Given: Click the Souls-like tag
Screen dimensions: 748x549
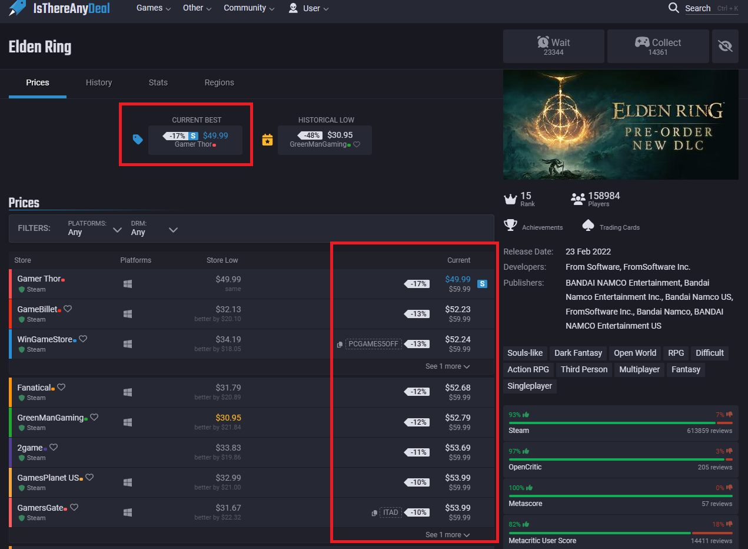Looking at the screenshot, I should pyautogui.click(x=525, y=353).
